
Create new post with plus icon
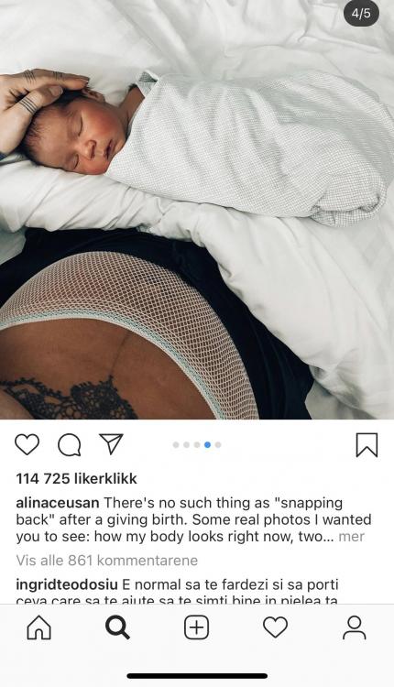(x=196, y=627)
